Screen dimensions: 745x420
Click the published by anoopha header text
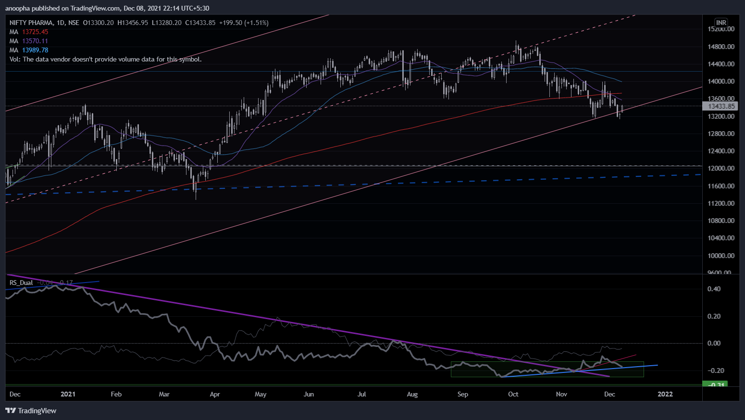[107, 8]
